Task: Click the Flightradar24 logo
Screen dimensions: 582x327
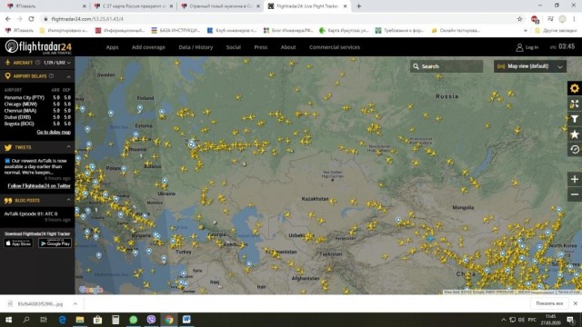Action: [38, 47]
